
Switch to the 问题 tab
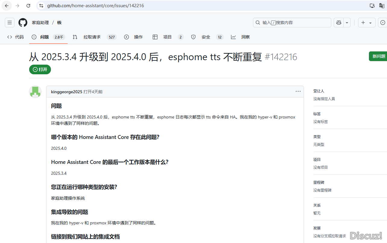point(48,37)
